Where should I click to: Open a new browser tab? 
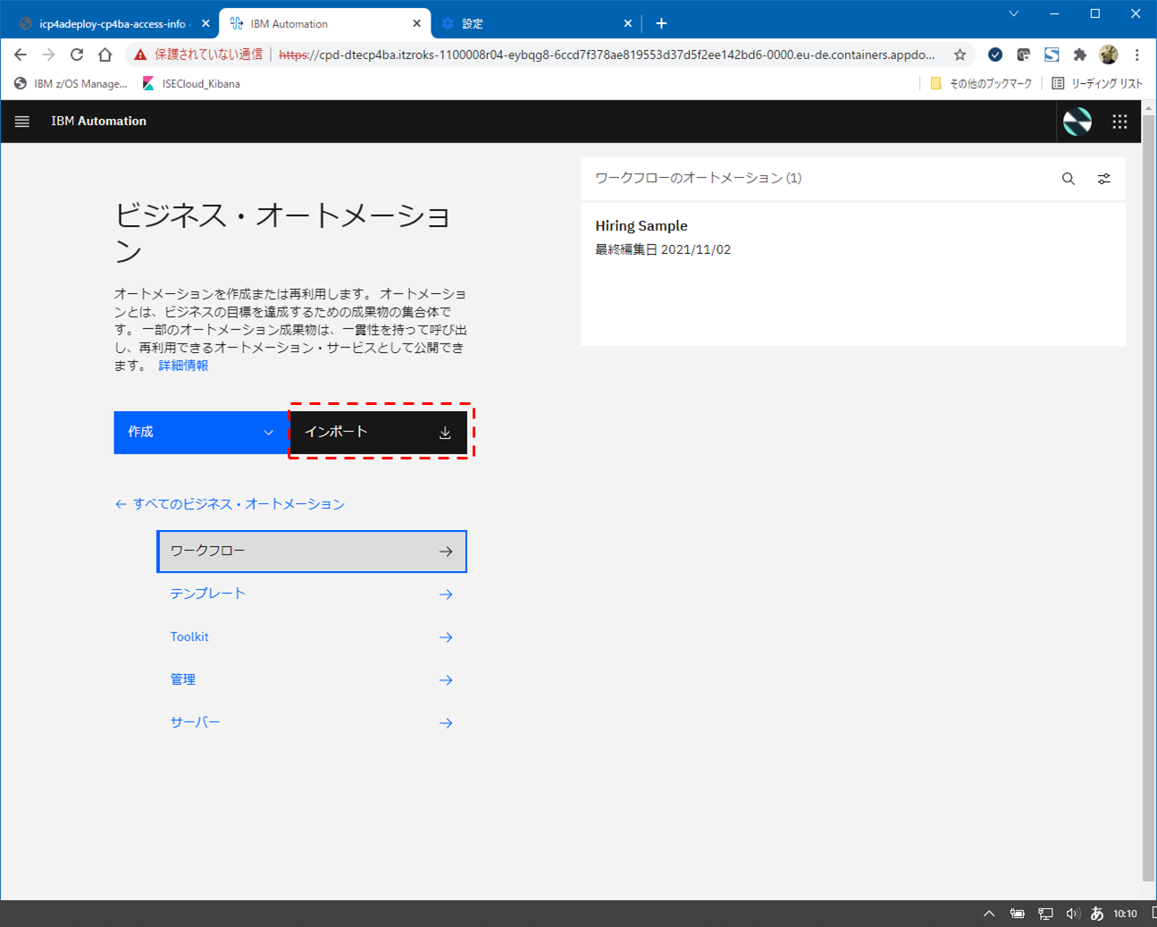pyautogui.click(x=661, y=23)
